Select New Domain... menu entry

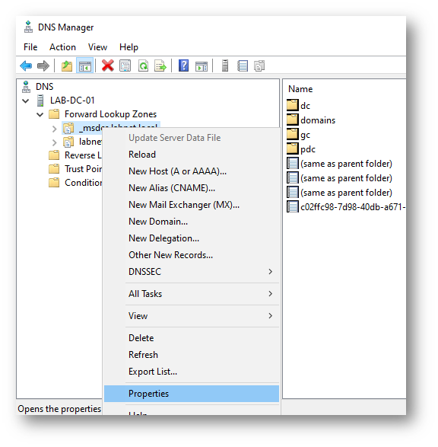pos(192,222)
